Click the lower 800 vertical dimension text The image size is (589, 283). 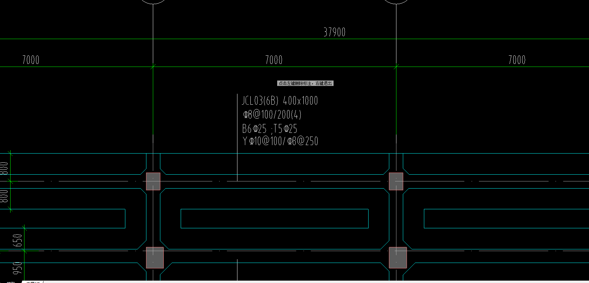pos(4,196)
